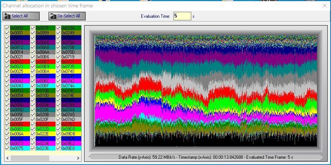Uncheck the 0x0089 channel
Viewport: 331px width, 165px height.
[33, 33]
